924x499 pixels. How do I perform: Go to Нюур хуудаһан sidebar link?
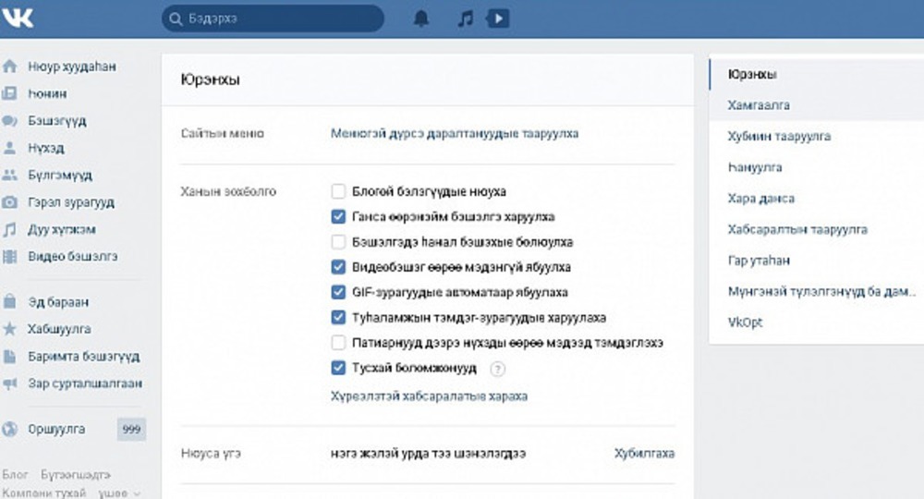(x=72, y=67)
